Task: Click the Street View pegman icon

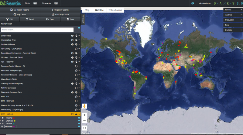Action: 84,106
